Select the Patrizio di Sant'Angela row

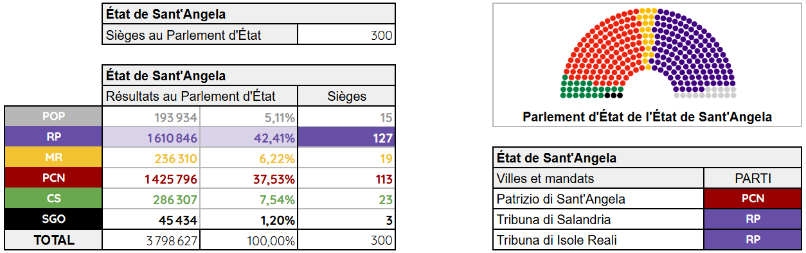[x=647, y=199]
